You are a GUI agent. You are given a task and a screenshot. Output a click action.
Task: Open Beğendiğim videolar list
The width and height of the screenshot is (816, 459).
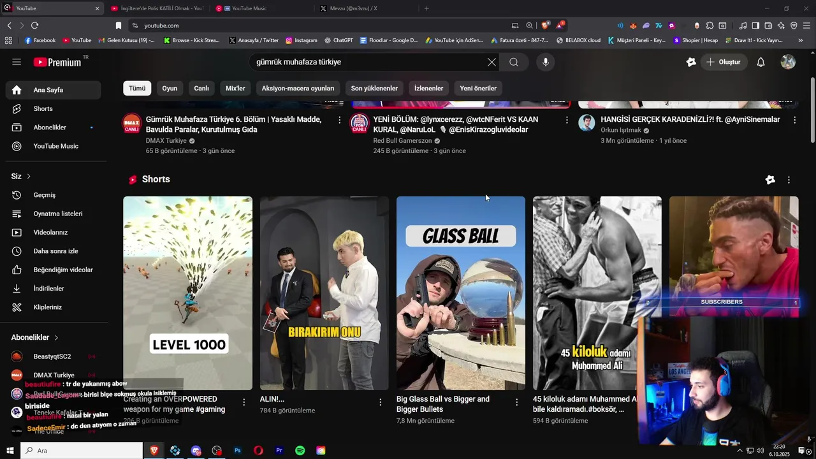tap(53, 270)
